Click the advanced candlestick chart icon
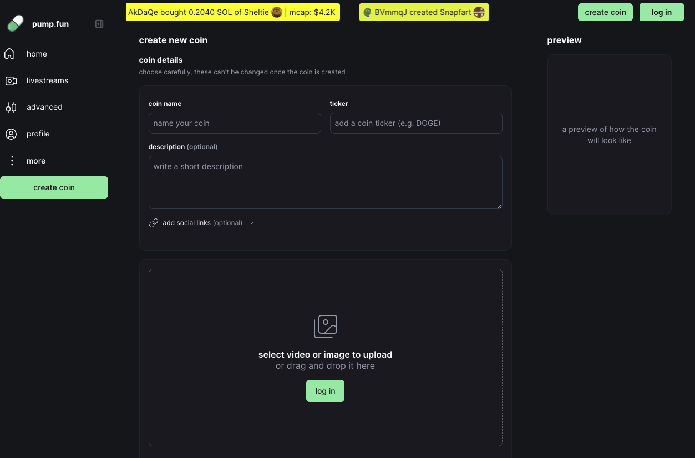695x458 pixels. point(11,106)
